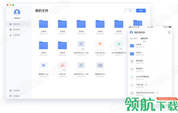Tap the scan icon beside 我的资料夹
Viewport: 178px width, 113px height.
pos(169,32)
